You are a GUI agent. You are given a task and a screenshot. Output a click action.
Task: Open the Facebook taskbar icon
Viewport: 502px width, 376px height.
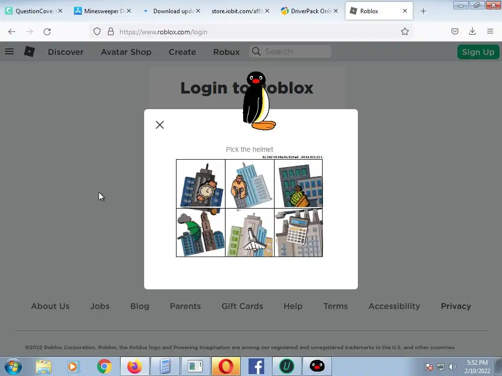(256, 366)
